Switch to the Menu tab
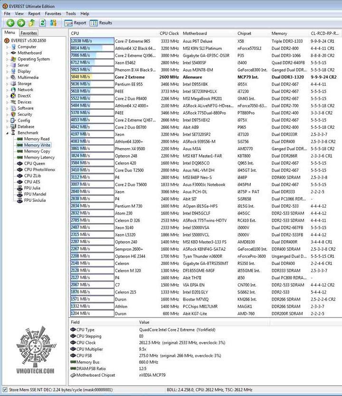 (x=9, y=33)
